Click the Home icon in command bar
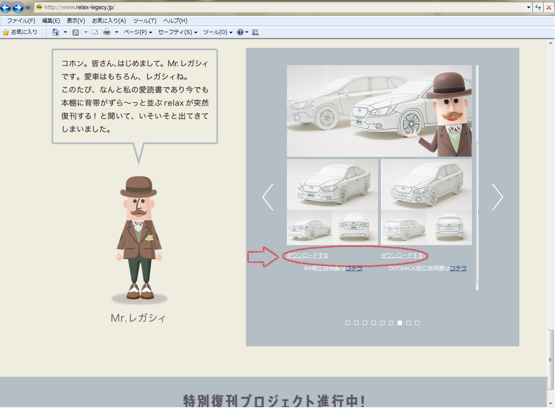The width and height of the screenshot is (555, 408). pos(56,32)
